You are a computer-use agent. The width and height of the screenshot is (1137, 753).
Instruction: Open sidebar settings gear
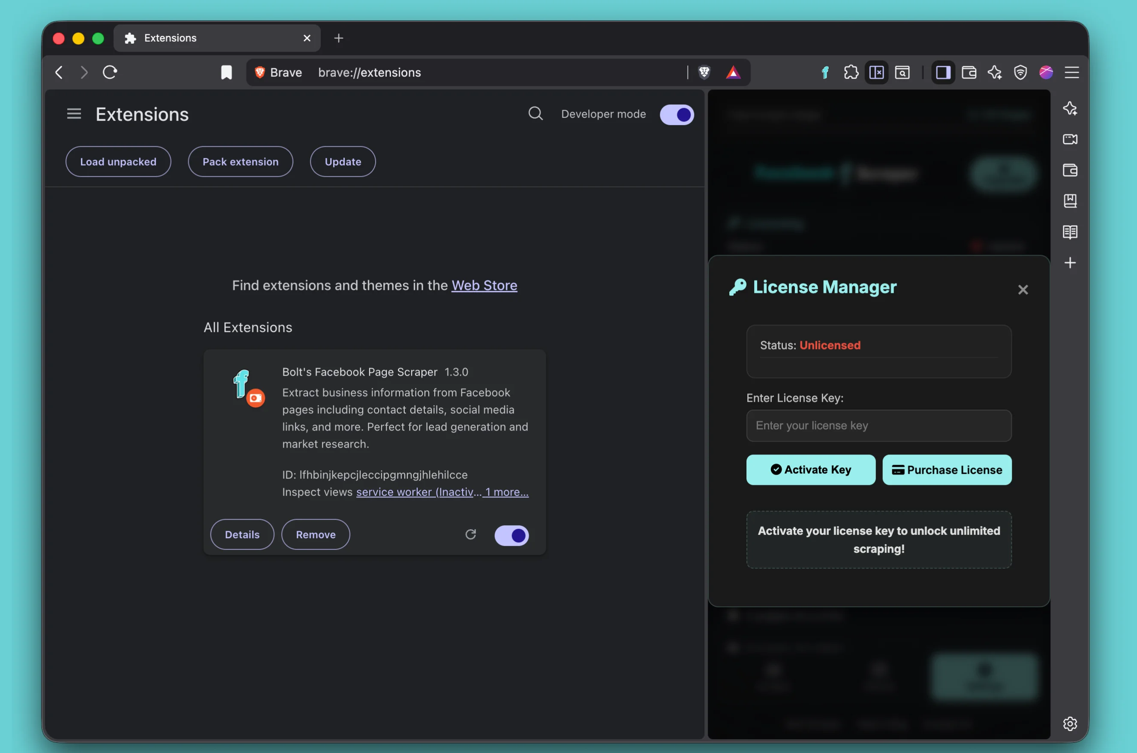pos(1070,723)
